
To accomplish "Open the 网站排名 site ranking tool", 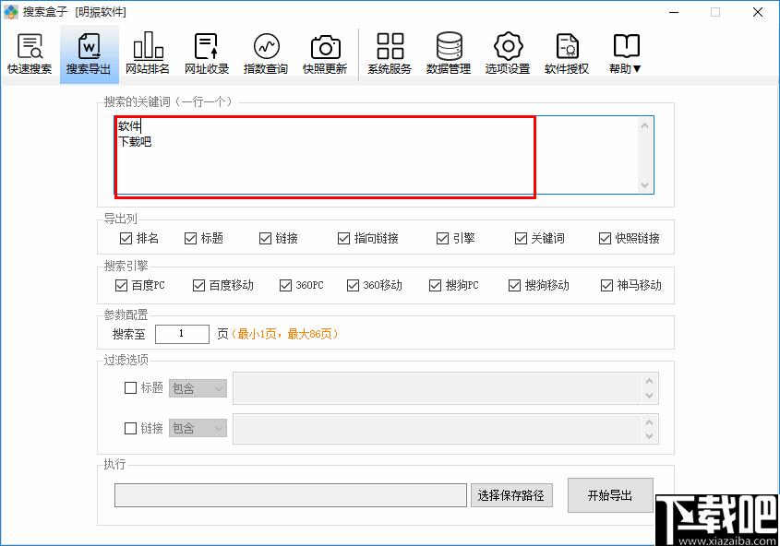I will coord(148,54).
